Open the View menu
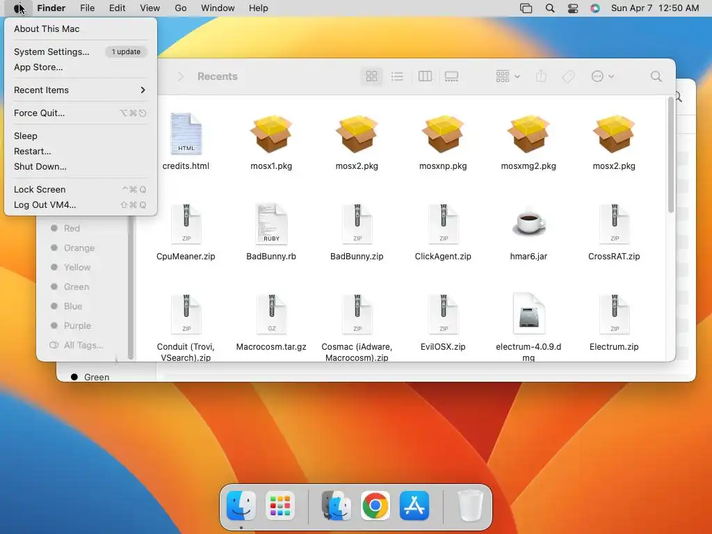712x534 pixels. tap(150, 8)
